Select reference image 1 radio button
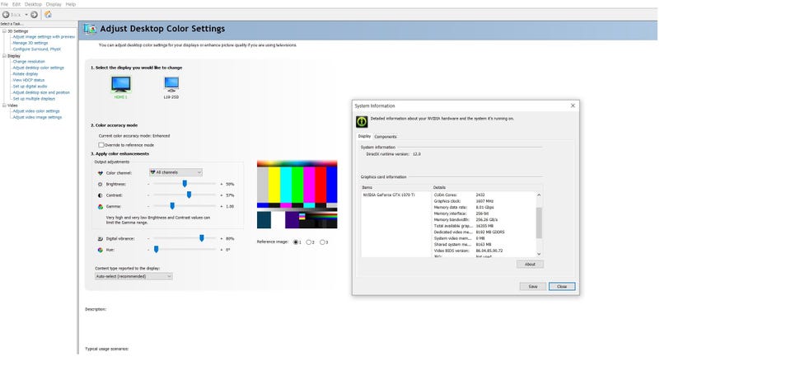Viewport: 791px width, 366px height. [x=296, y=242]
